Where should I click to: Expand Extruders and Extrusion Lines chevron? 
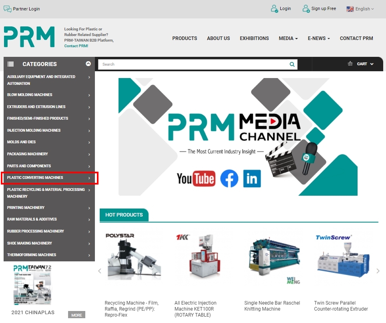[x=89, y=107]
